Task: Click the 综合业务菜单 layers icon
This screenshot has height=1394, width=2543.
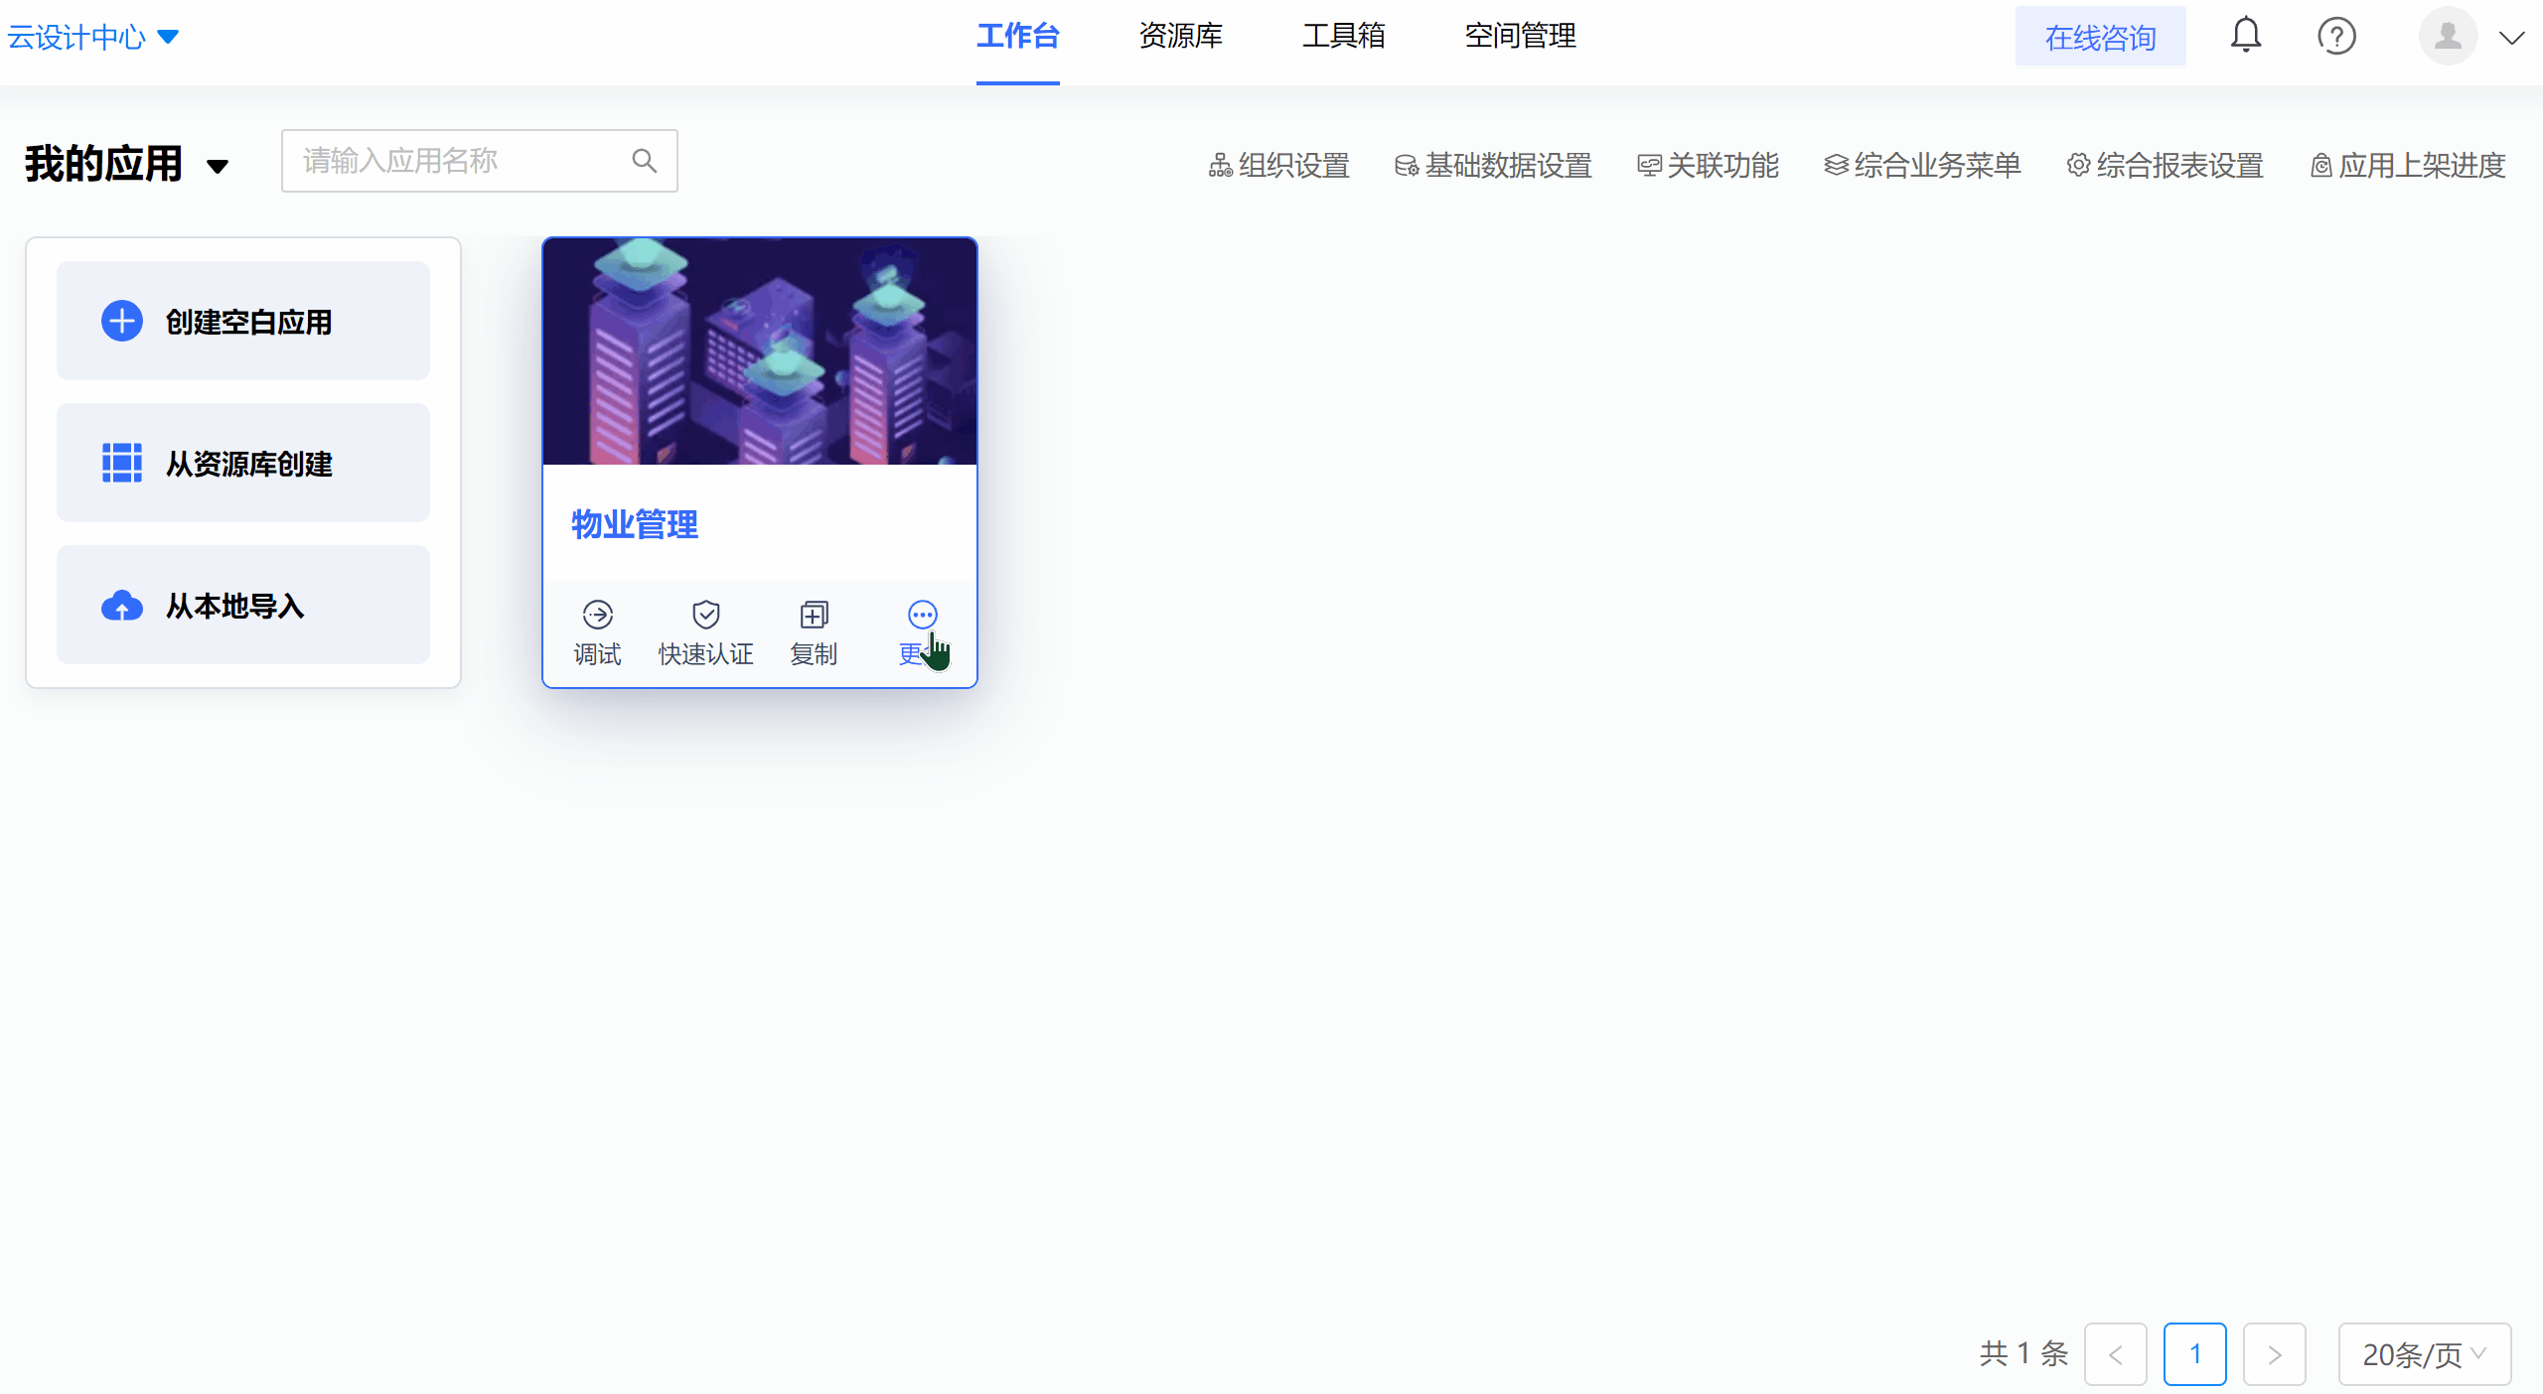Action: (x=1836, y=165)
